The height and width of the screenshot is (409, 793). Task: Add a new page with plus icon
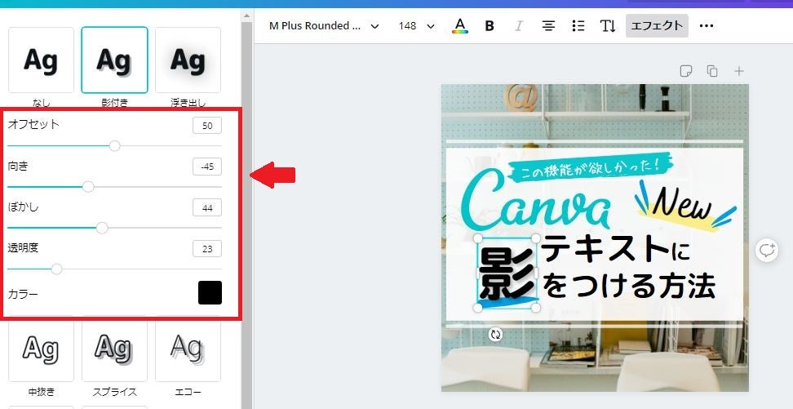coord(739,71)
